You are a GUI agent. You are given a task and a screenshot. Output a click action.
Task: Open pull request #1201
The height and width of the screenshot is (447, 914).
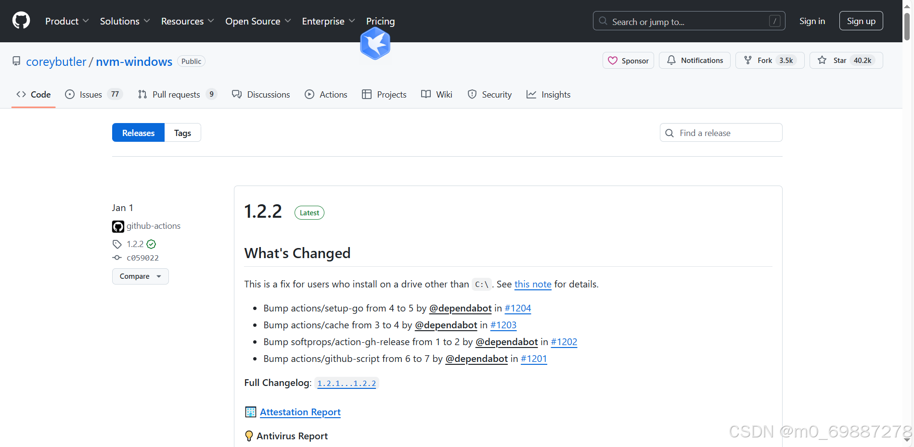534,359
